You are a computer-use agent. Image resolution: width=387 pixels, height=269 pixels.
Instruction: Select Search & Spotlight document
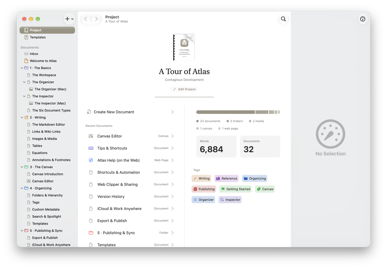[47, 216]
